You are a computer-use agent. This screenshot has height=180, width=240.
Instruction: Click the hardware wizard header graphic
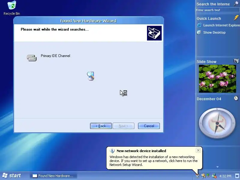click(154, 33)
